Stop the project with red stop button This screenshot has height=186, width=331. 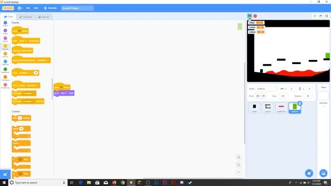point(255,16)
